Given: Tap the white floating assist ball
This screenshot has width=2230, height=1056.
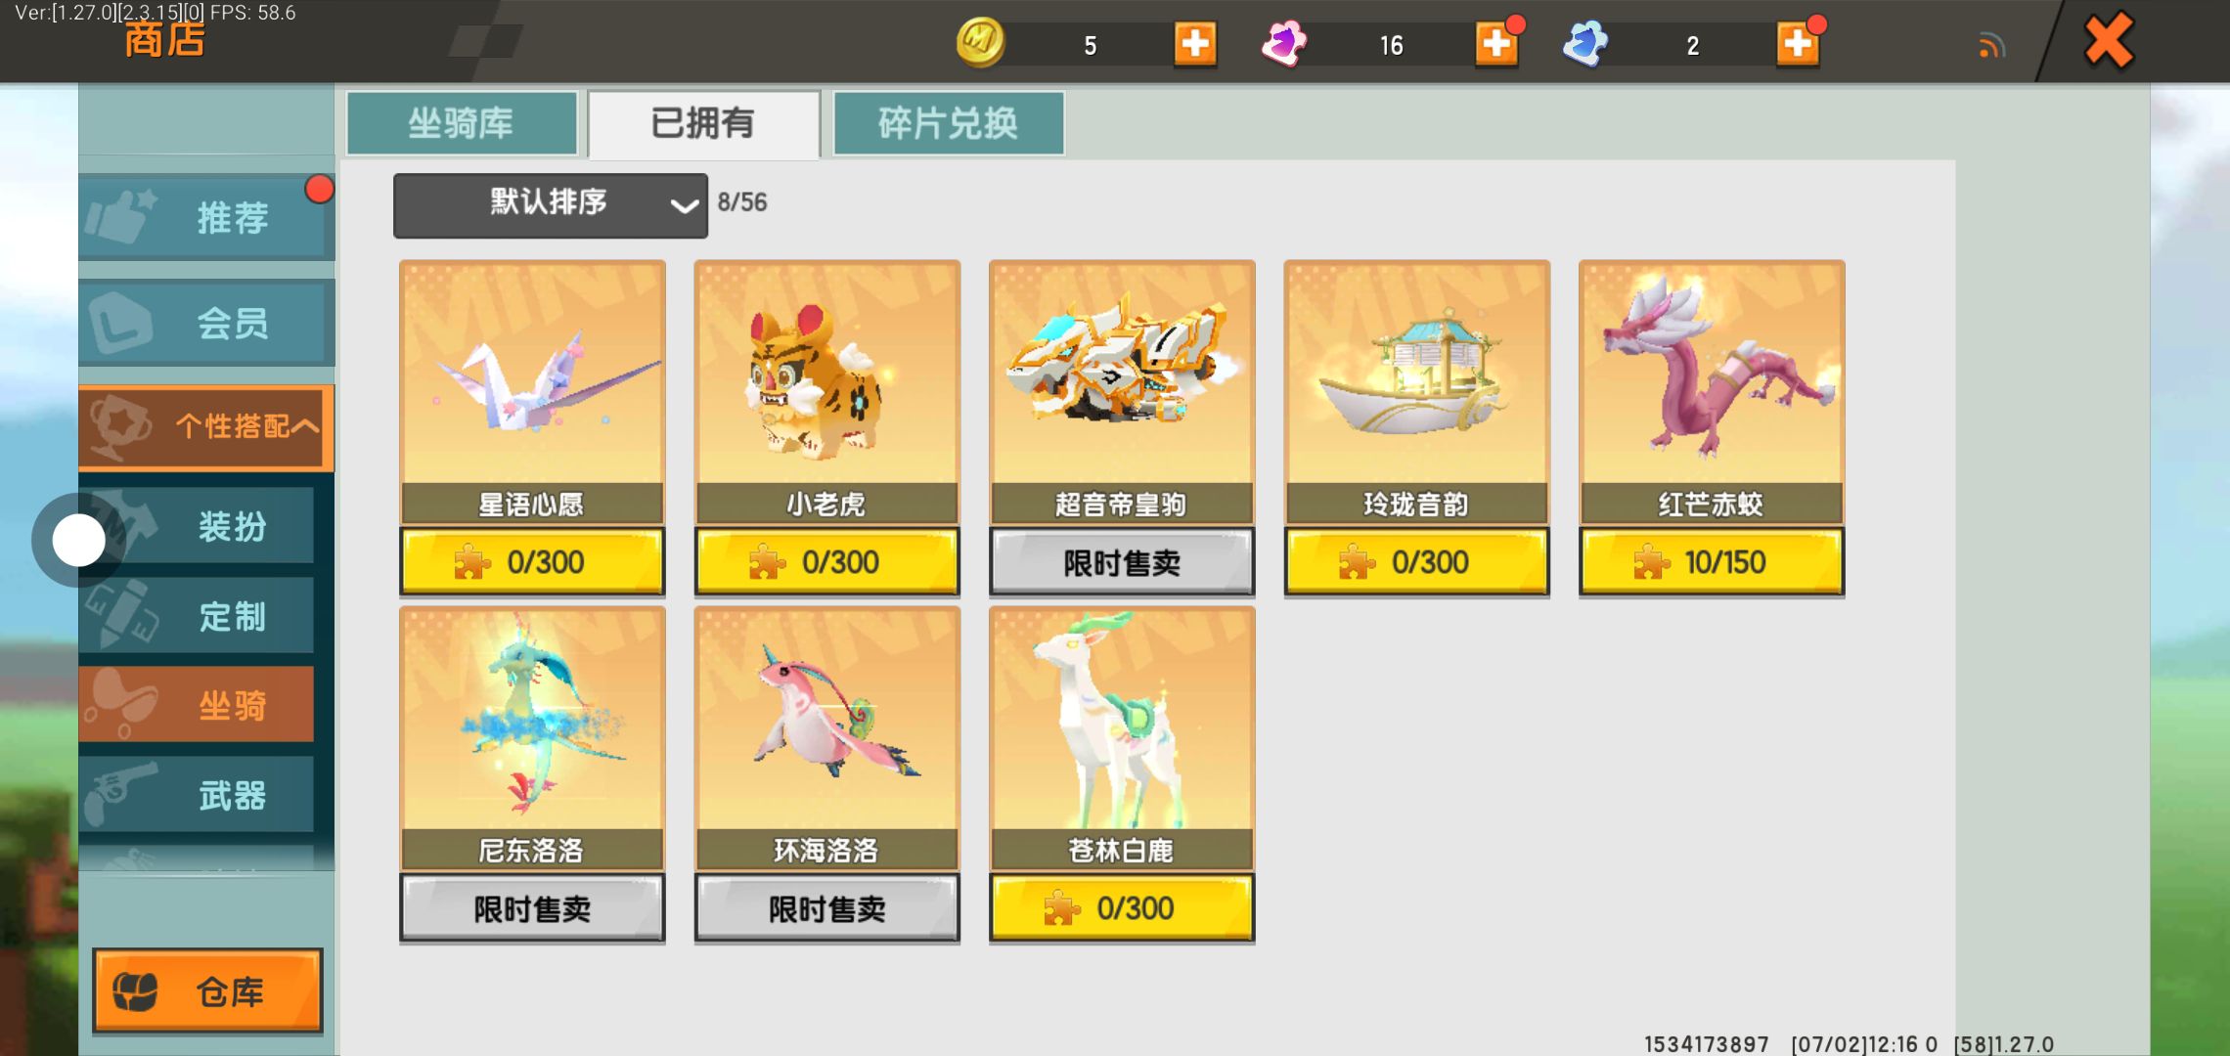Looking at the screenshot, I should 78,540.
